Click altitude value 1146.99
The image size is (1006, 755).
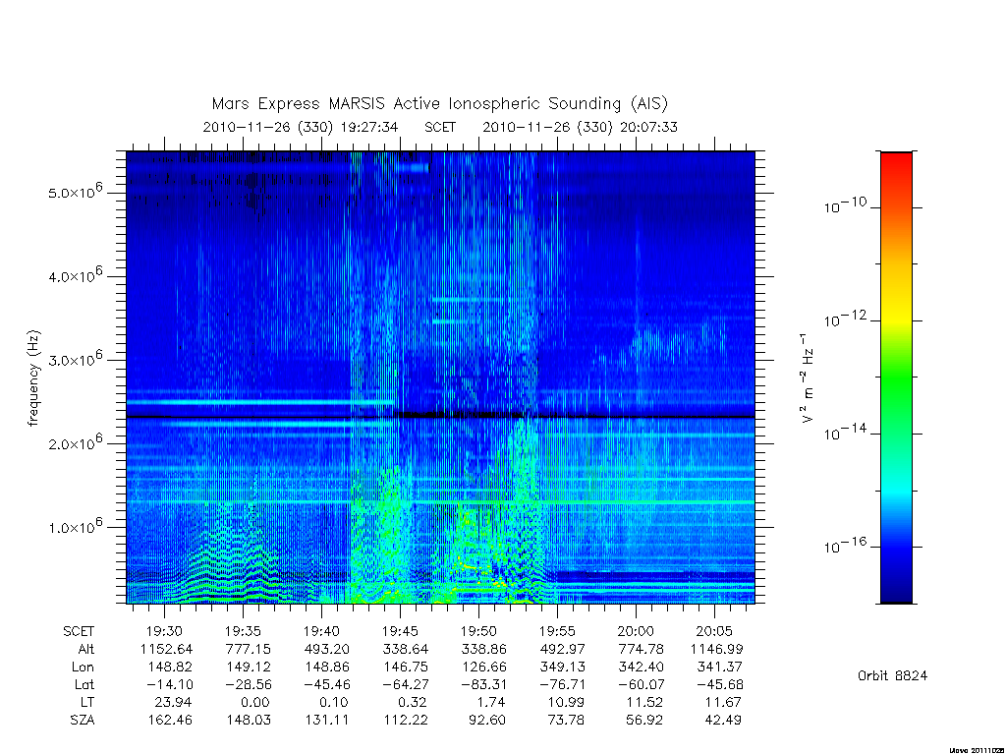click(x=716, y=649)
